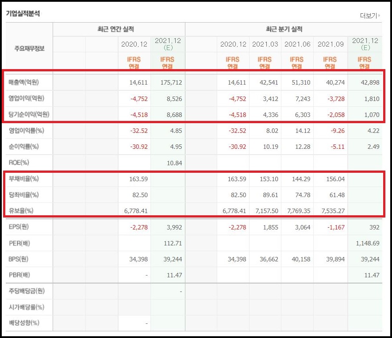Click the reserve ratio value 7,769.35
Screen dimensions: 392x338
(299, 211)
